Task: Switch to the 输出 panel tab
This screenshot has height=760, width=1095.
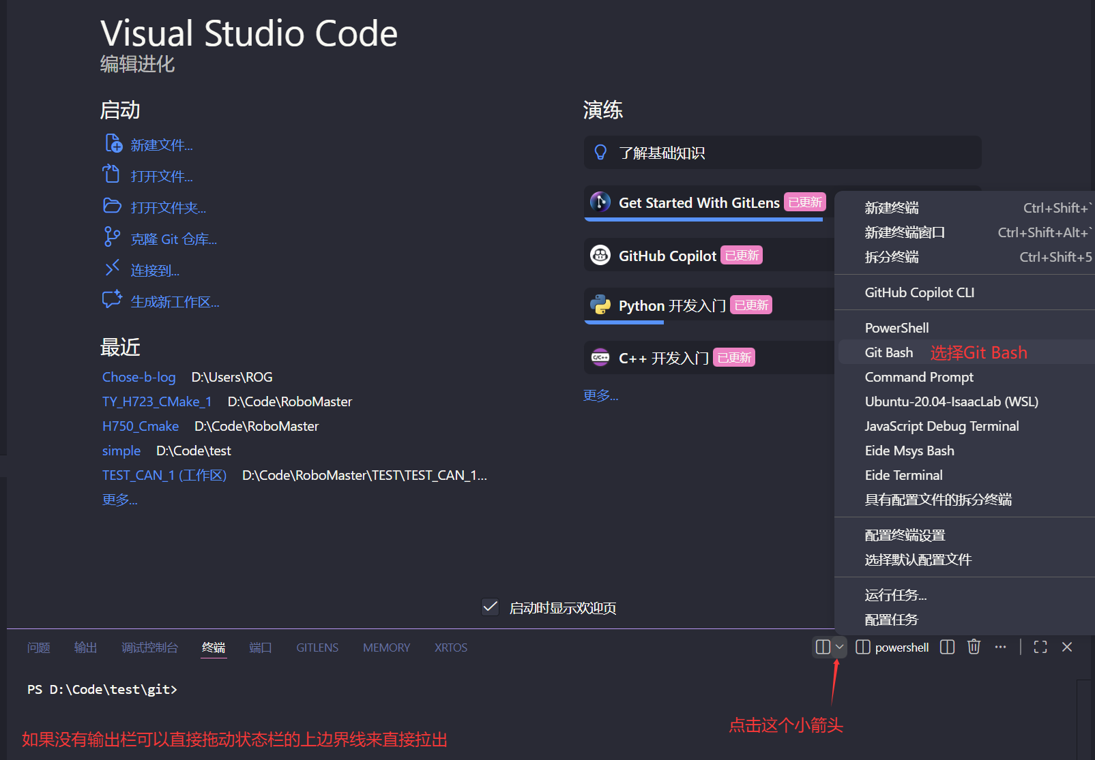Action: pyautogui.click(x=85, y=648)
